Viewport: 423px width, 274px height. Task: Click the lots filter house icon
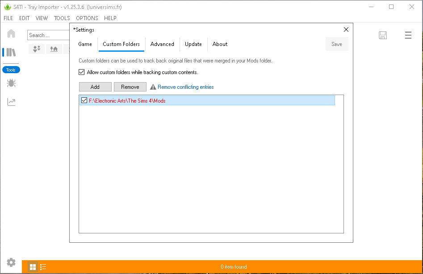pyautogui.click(x=54, y=49)
